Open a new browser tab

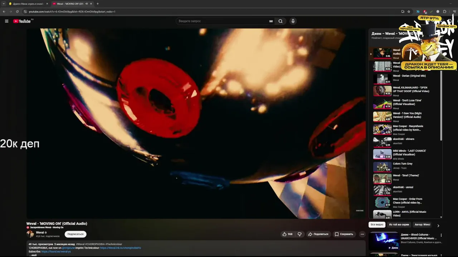[98, 4]
